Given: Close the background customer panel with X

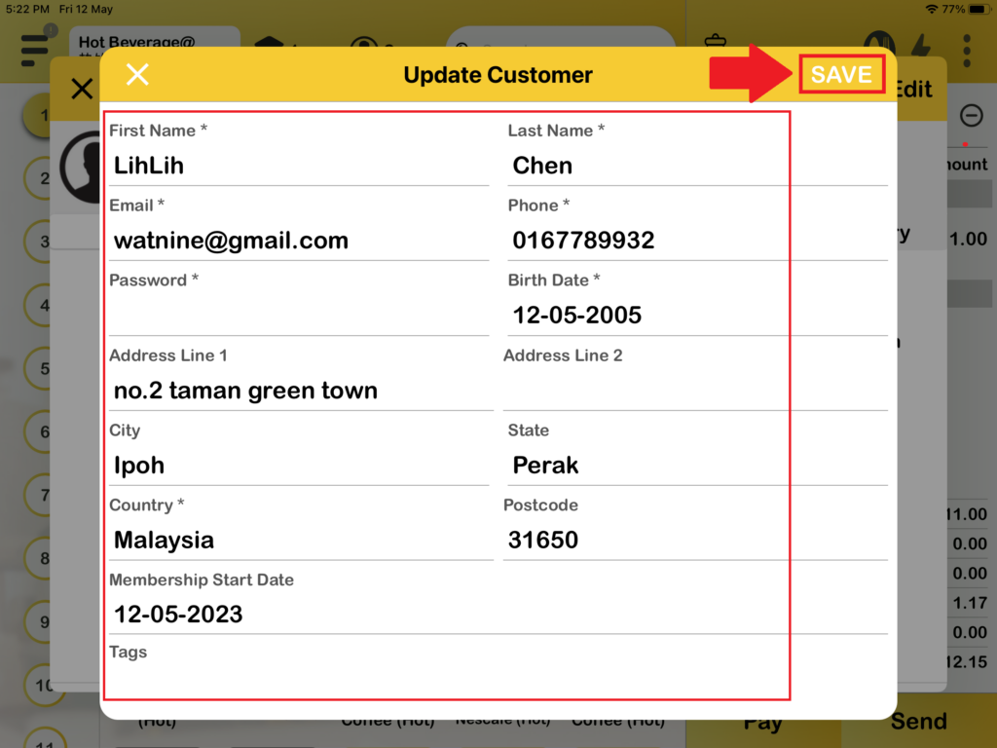Looking at the screenshot, I should point(82,90).
